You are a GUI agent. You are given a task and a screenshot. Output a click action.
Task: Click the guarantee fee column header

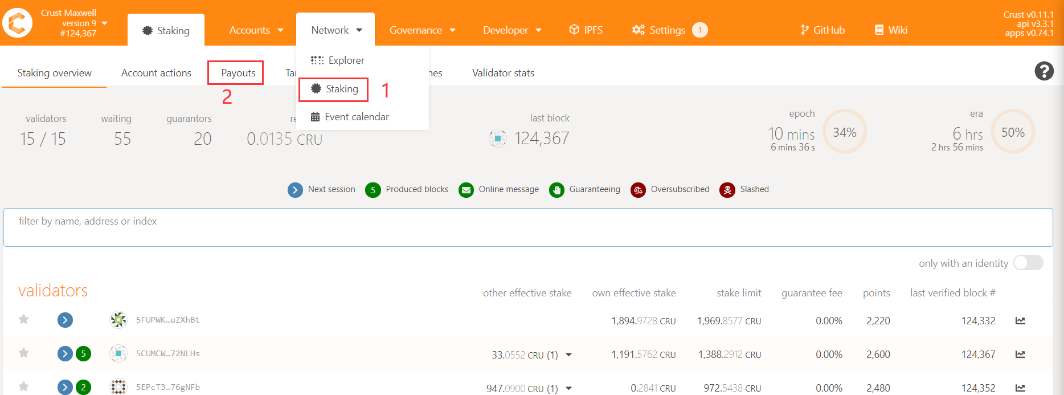click(x=812, y=293)
